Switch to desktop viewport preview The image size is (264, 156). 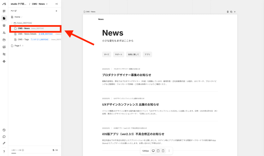(x=153, y=151)
